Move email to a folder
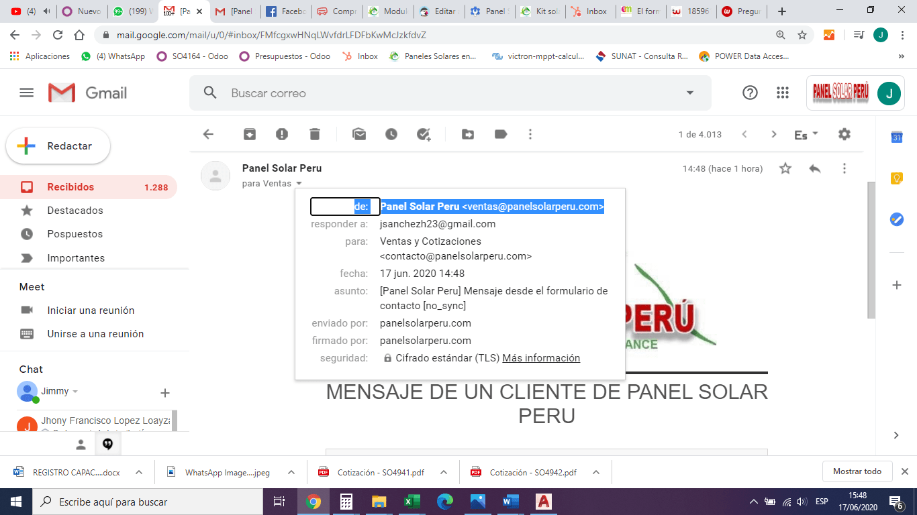The height and width of the screenshot is (515, 917). tap(468, 134)
